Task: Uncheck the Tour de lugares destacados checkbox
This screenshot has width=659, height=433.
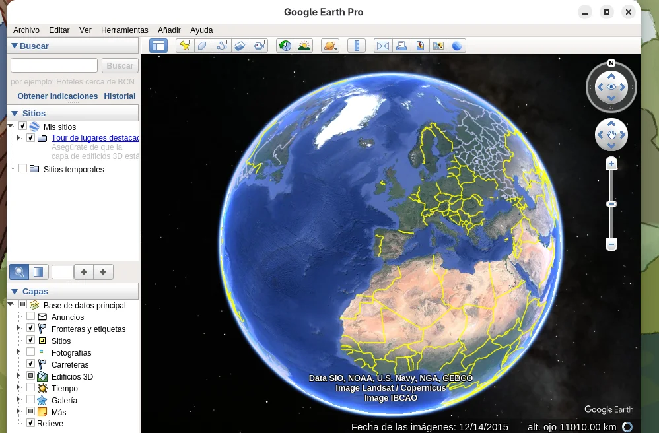Action: tap(30, 137)
